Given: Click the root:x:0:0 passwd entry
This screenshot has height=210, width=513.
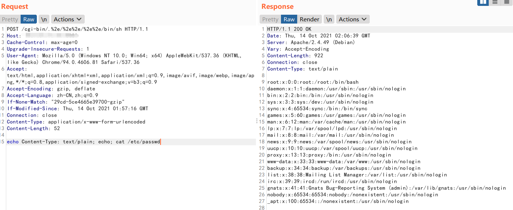Looking at the screenshot, I should pos(313,82).
